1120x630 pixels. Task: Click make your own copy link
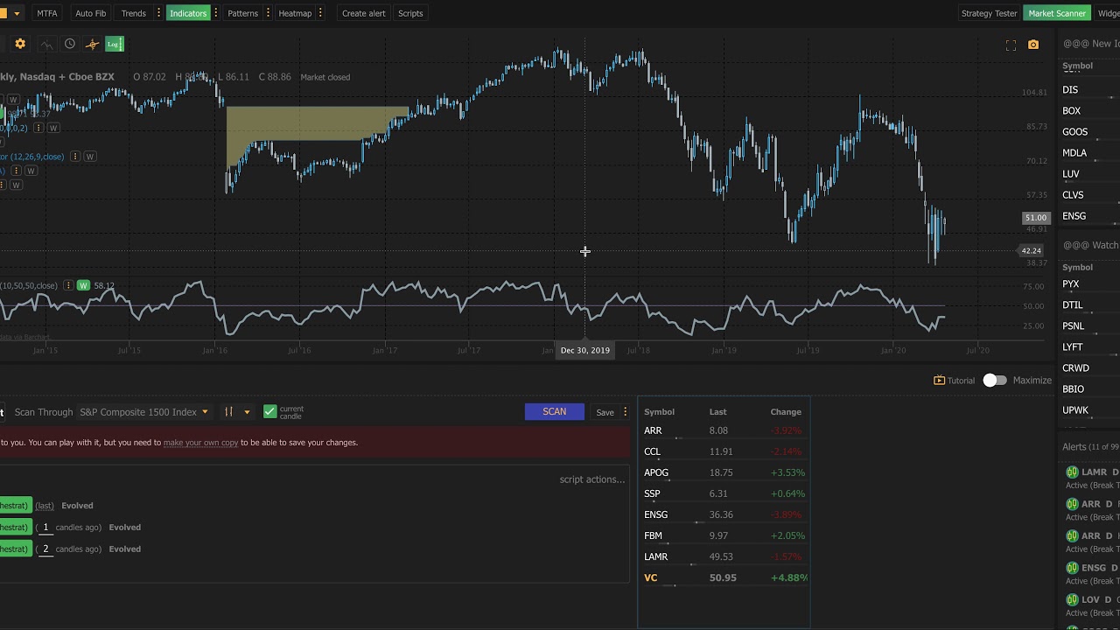(x=200, y=443)
